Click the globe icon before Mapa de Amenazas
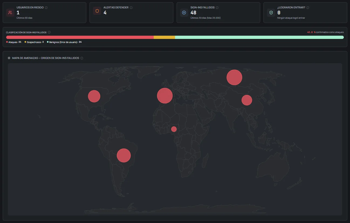 point(9,58)
